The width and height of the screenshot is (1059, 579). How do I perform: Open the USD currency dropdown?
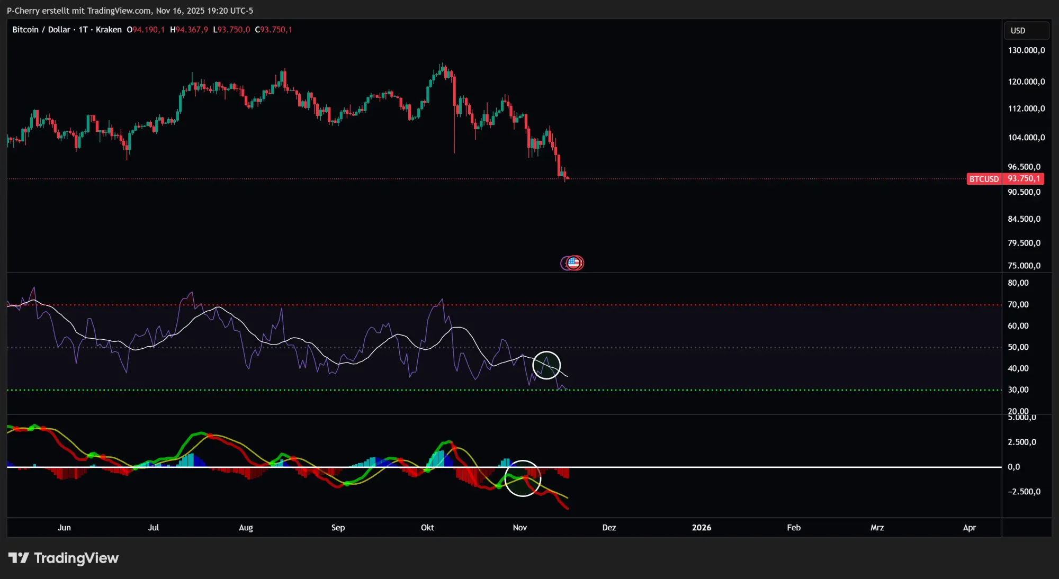[x=1026, y=30]
